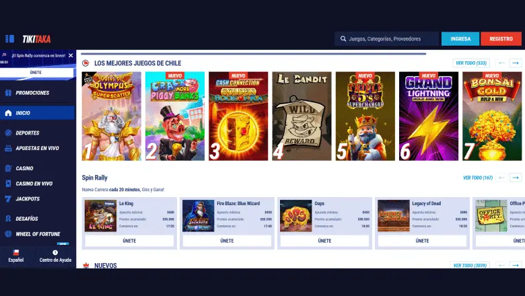The width and height of the screenshot is (525, 296).
Task: Click VER TODO (3039) for Nuevos
Action: (470, 265)
